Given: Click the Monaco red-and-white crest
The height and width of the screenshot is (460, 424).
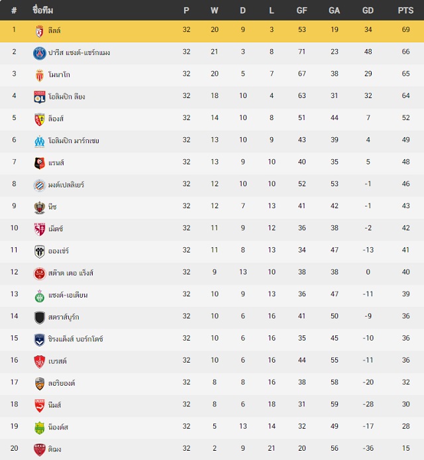Looking at the screenshot, I should (39, 76).
